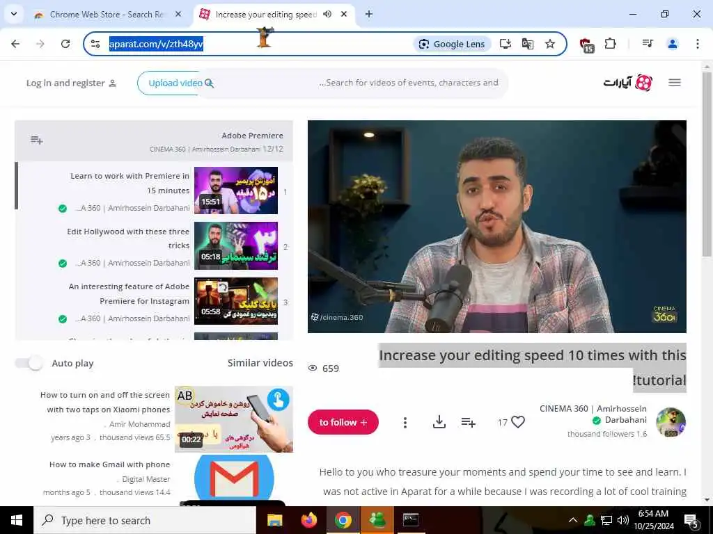Go forward to the next page

(x=40, y=44)
